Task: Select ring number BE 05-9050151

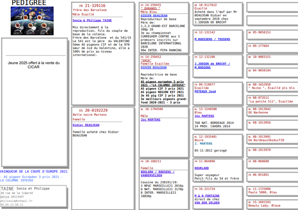Action: [260, 32]
